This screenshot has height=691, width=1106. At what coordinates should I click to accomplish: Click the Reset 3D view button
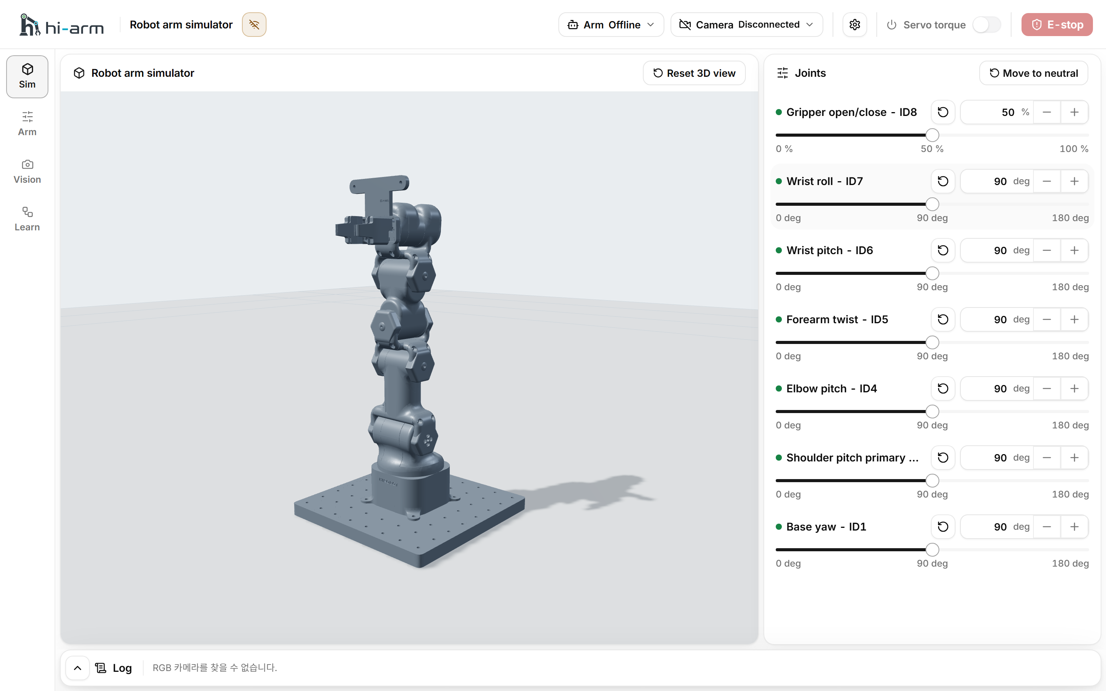694,73
